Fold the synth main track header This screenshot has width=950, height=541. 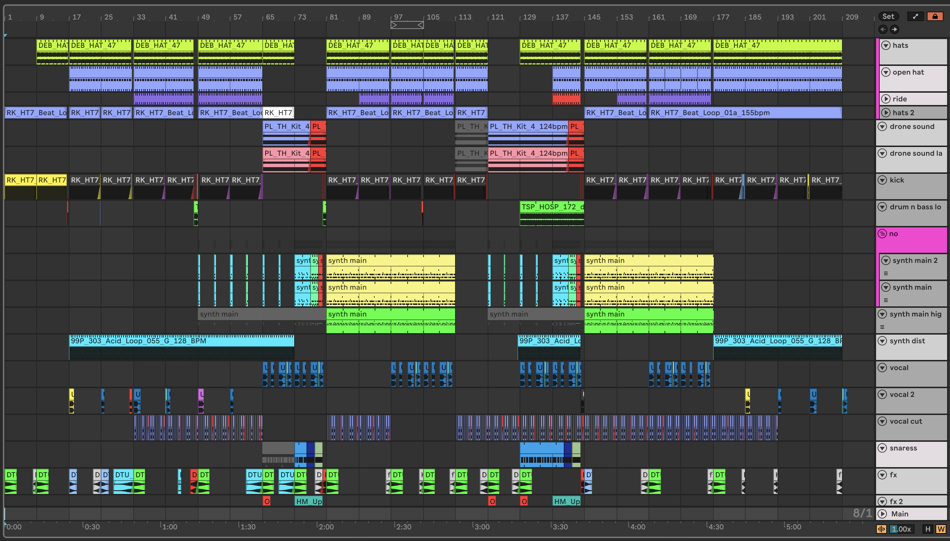coord(886,287)
